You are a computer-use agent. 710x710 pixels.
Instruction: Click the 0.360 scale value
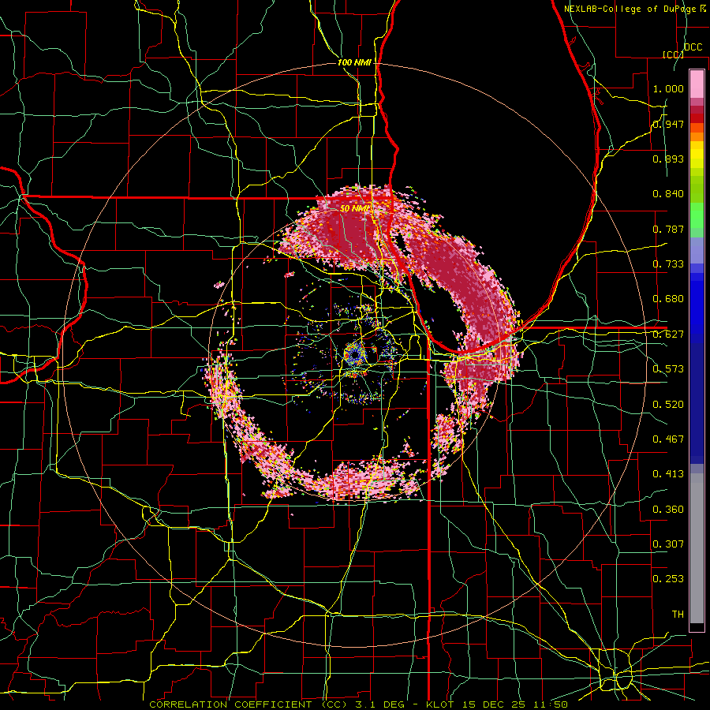click(668, 510)
